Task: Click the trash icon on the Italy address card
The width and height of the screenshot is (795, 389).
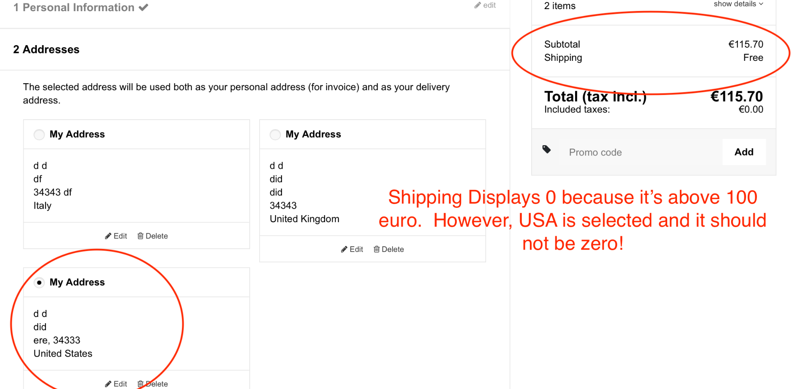Action: [140, 236]
